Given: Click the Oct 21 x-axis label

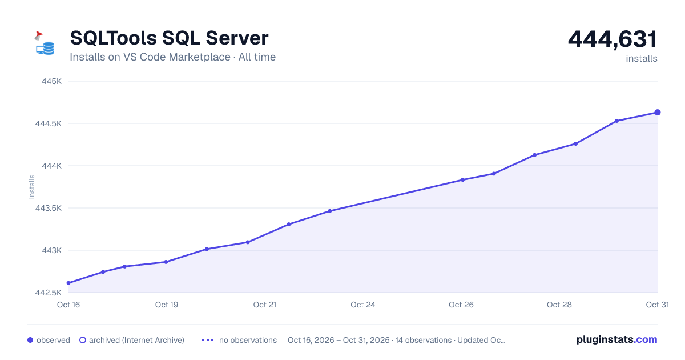Looking at the screenshot, I should pyautogui.click(x=265, y=305).
